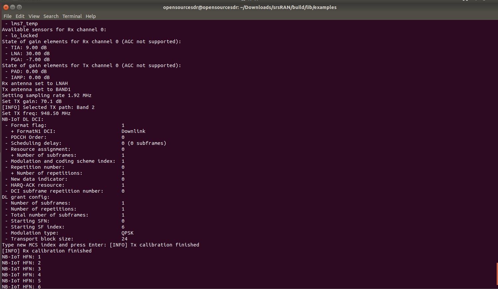This screenshot has height=289, width=498.
Task: Click the 'Downlink' value
Action: [x=134, y=131]
